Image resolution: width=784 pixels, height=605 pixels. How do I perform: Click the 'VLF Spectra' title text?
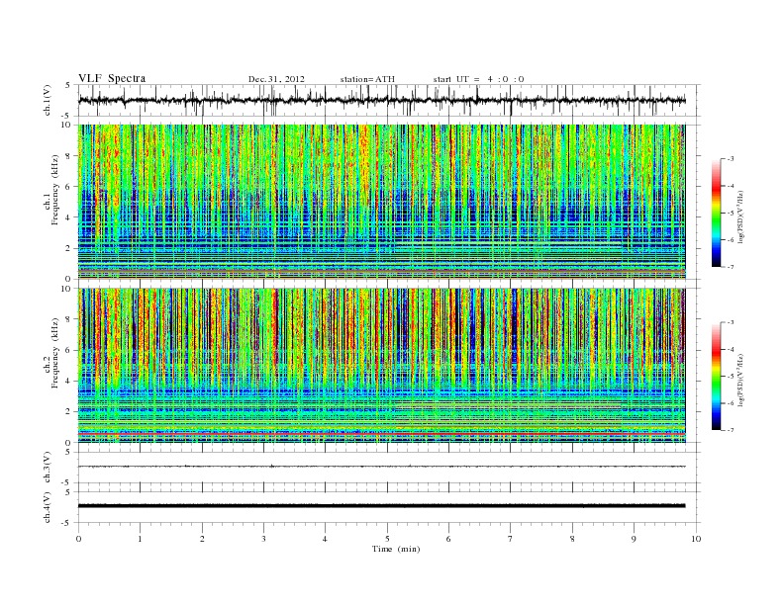[112, 78]
